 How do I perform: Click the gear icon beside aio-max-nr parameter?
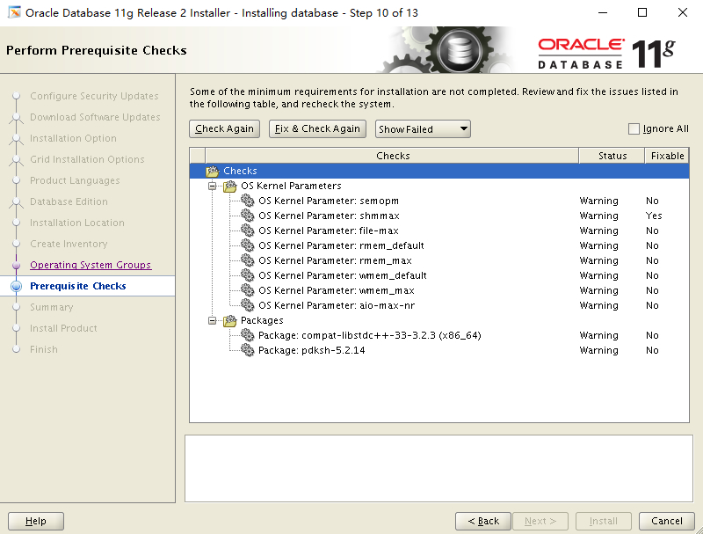tap(248, 305)
